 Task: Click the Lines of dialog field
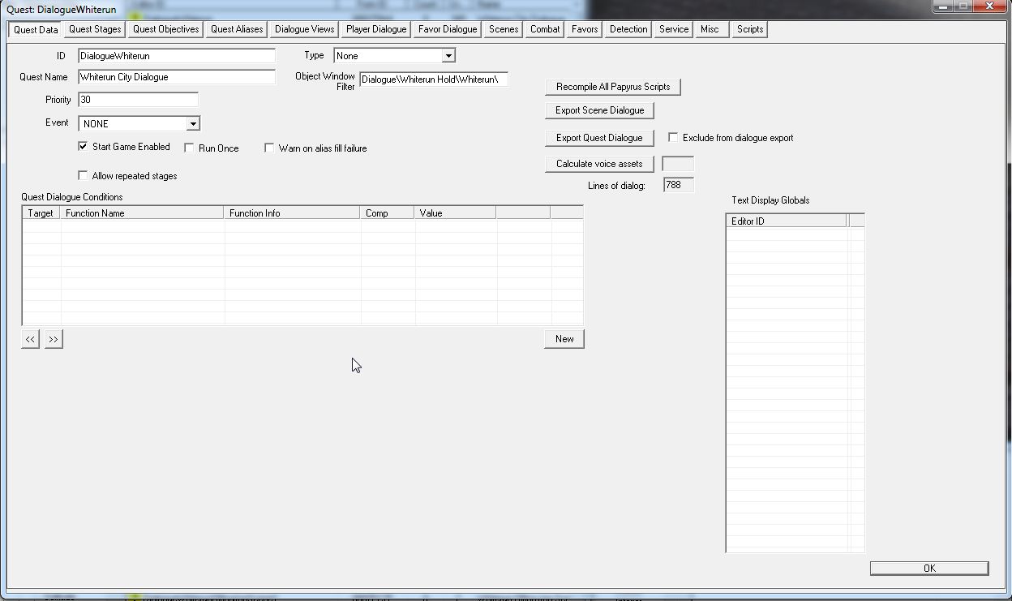[679, 185]
